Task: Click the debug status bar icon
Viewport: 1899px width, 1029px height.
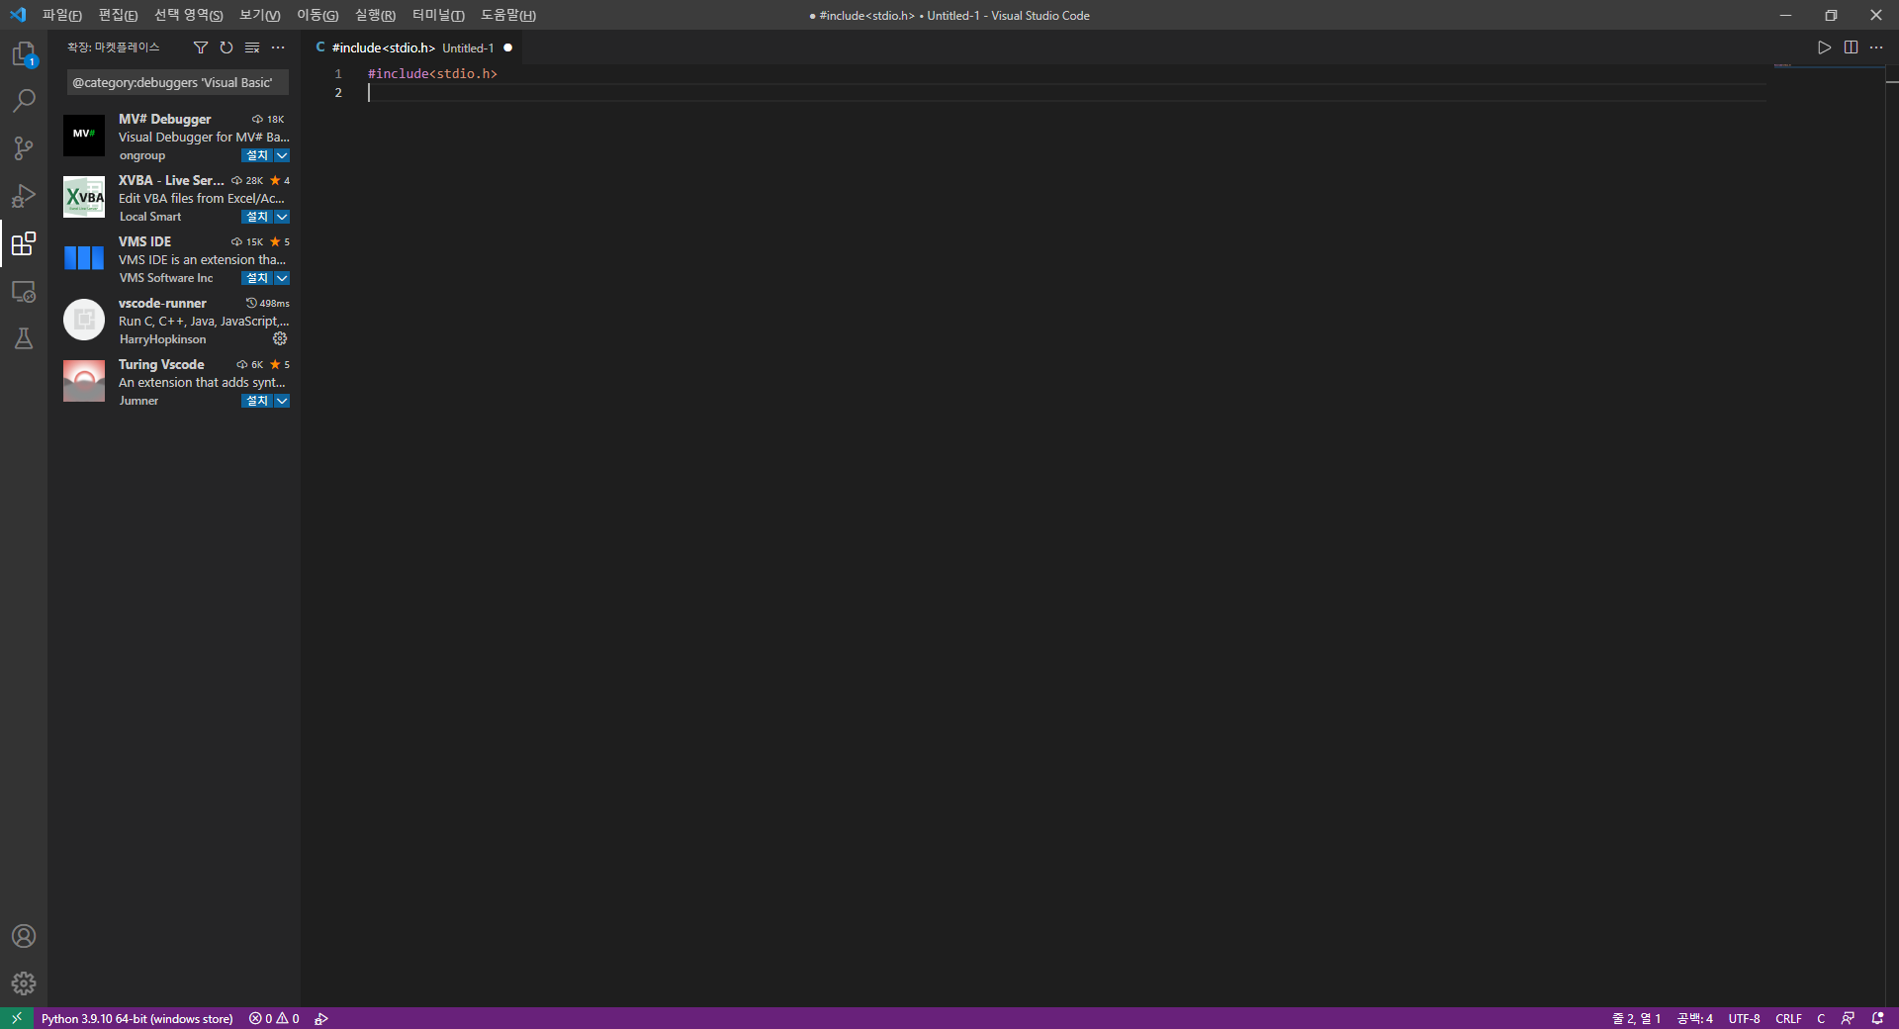Action: (321, 1018)
